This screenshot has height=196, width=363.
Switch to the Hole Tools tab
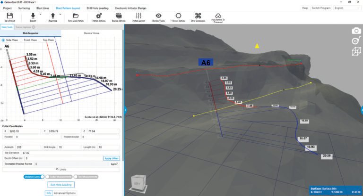click(x=7, y=27)
